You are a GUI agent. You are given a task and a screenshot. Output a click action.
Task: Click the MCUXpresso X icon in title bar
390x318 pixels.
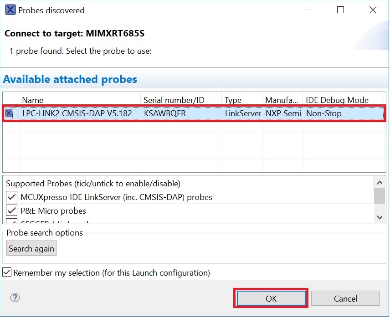(x=10, y=10)
